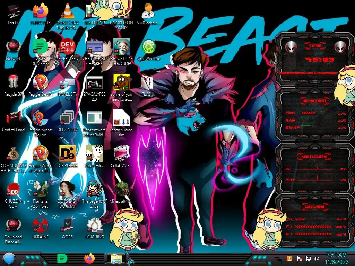Open the Download Black Ali... shortcut

[14, 225]
